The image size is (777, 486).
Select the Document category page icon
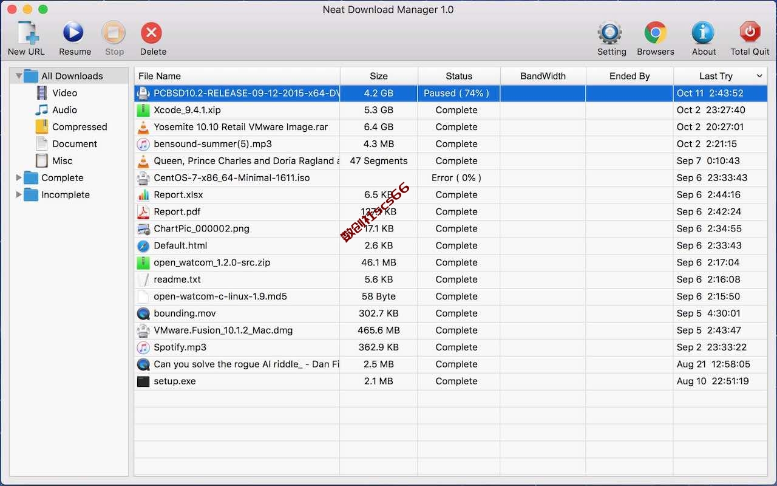[42, 144]
